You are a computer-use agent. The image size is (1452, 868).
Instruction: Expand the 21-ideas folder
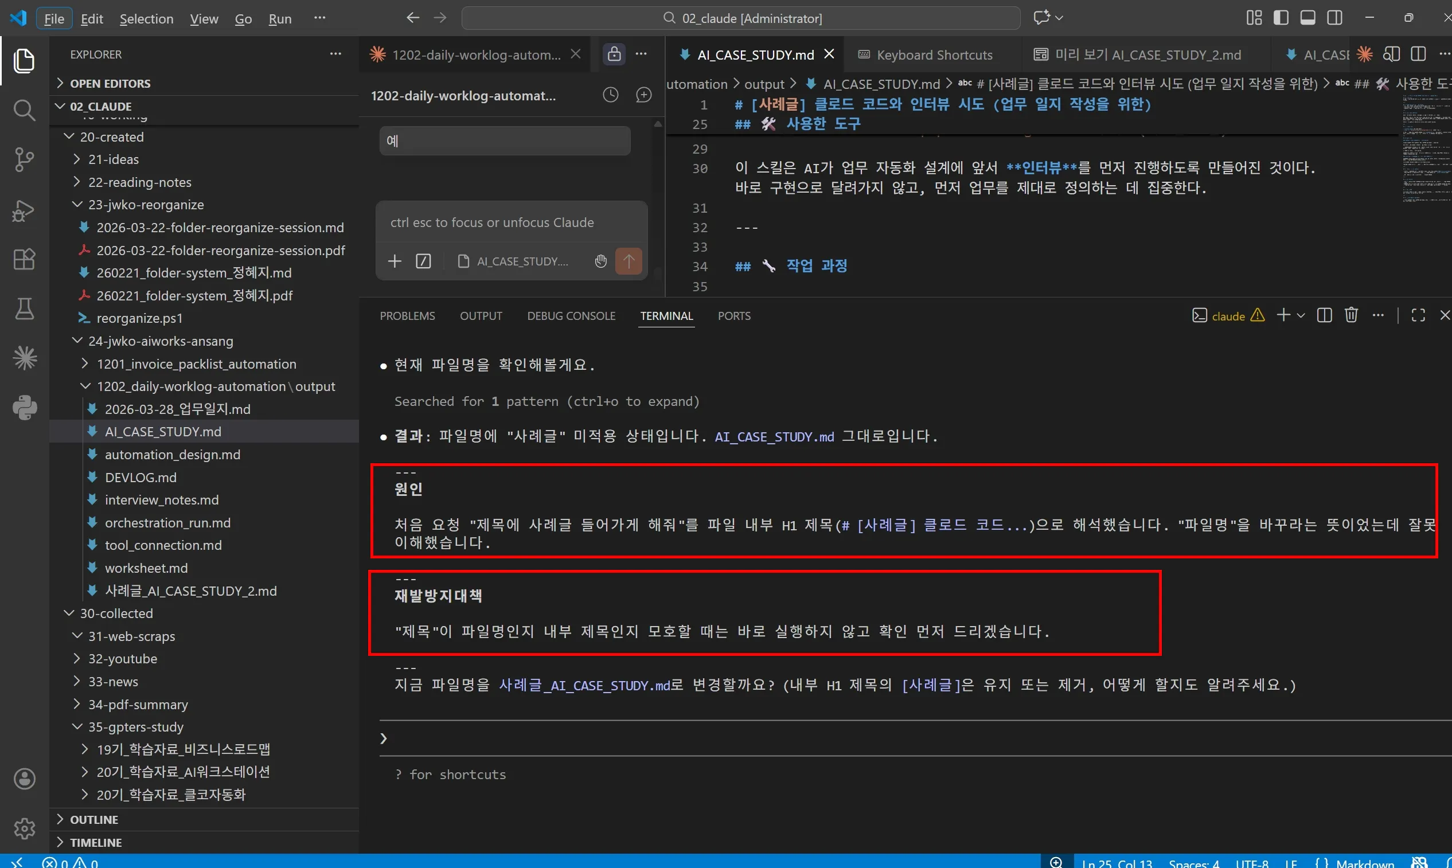pyautogui.click(x=204, y=159)
